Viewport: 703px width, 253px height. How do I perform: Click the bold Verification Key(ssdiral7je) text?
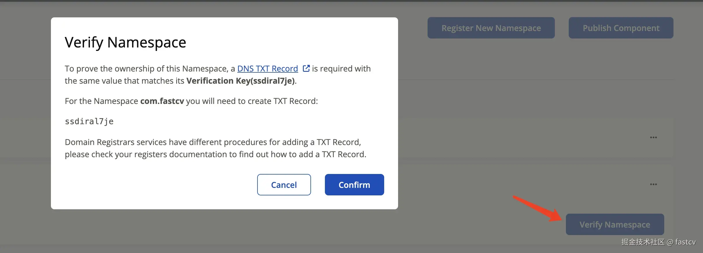(241, 81)
